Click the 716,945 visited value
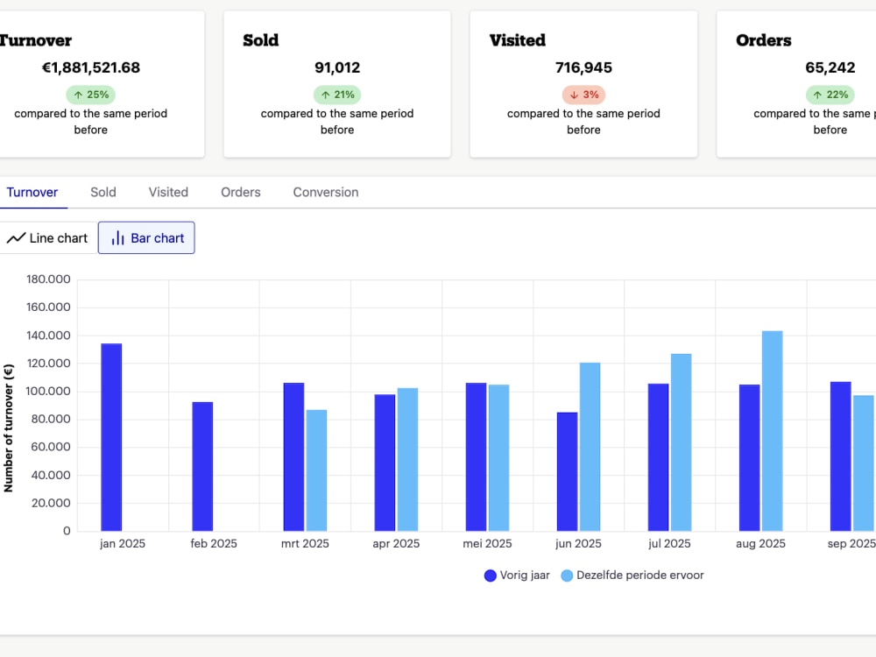 (583, 67)
